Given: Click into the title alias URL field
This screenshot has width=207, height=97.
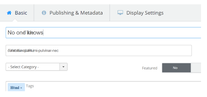Looking at the screenshot, I should tap(99, 50).
